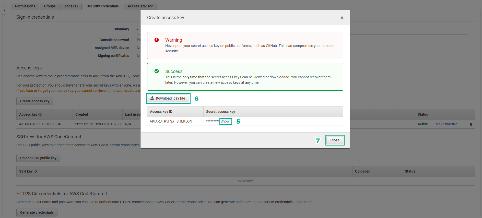Click the Create access key dialog title

tap(166, 18)
